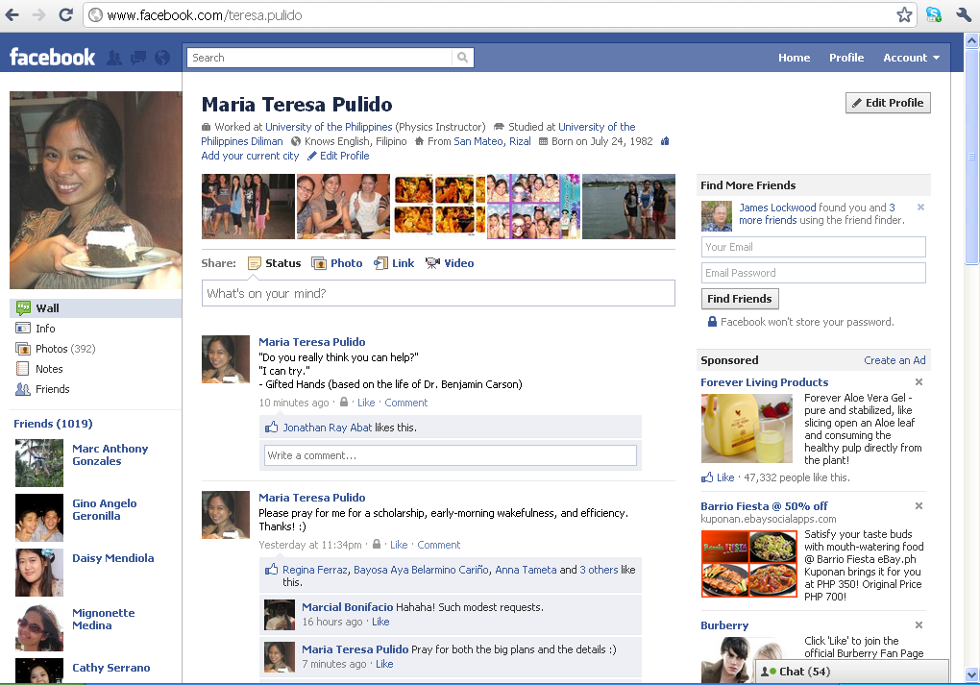Click birthday gift icon beside birth date
This screenshot has height=685, width=980.
pyautogui.click(x=665, y=141)
